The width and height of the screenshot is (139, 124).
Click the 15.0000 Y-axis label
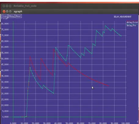click(x=5, y=99)
